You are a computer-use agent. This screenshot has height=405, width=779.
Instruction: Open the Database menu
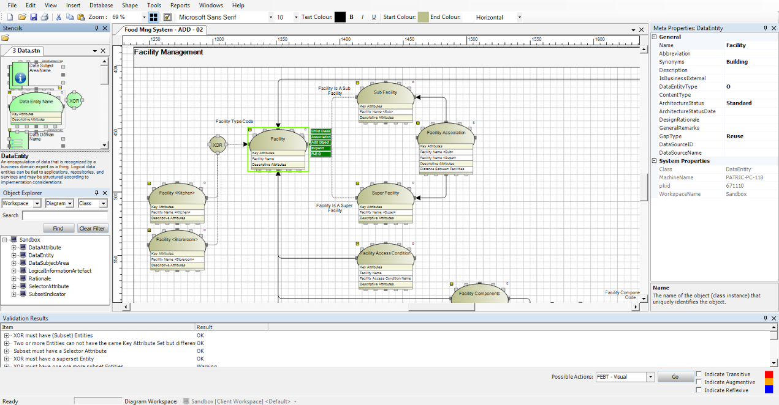pyautogui.click(x=101, y=5)
